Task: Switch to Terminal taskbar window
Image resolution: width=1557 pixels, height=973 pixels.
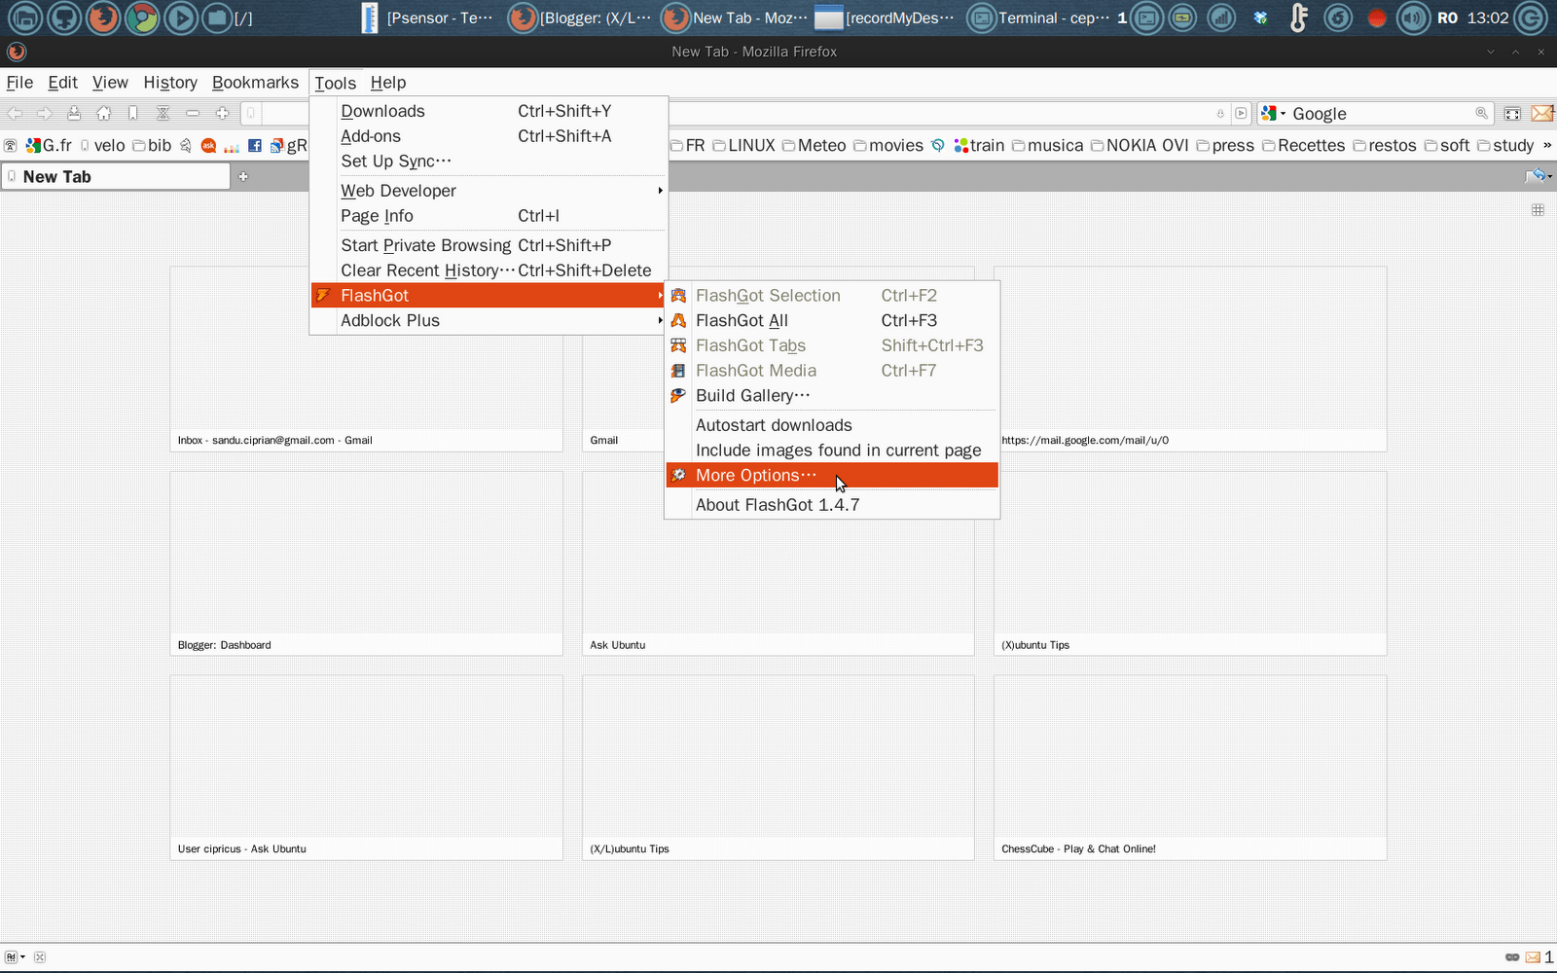Action: [1039, 18]
